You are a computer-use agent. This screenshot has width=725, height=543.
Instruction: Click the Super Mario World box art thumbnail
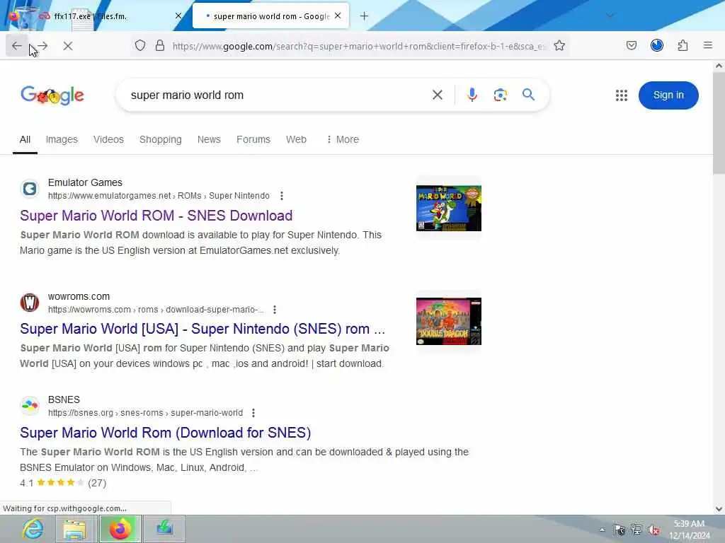click(x=448, y=208)
